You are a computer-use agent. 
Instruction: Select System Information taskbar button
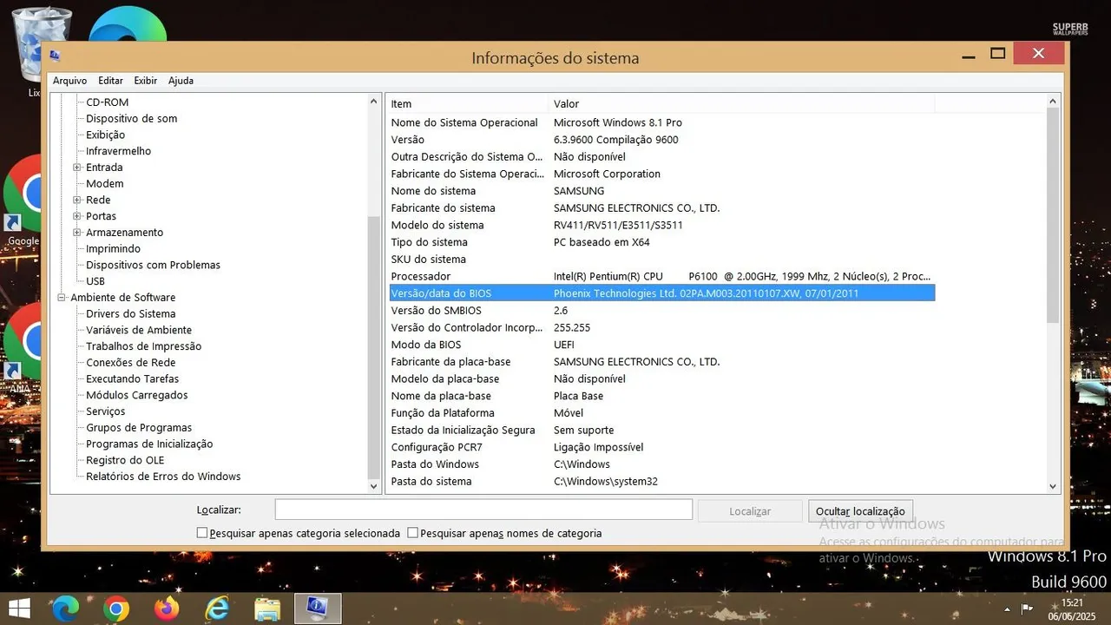point(318,609)
